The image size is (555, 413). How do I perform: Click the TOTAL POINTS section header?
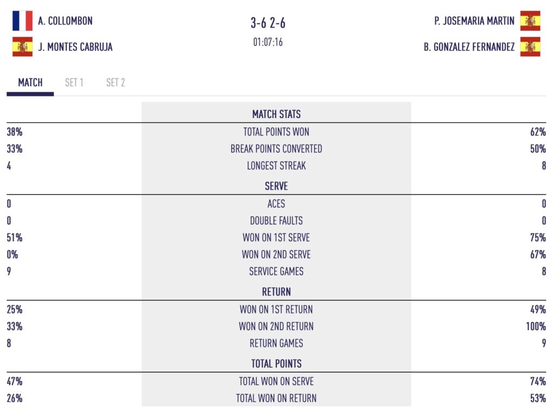pyautogui.click(x=276, y=363)
